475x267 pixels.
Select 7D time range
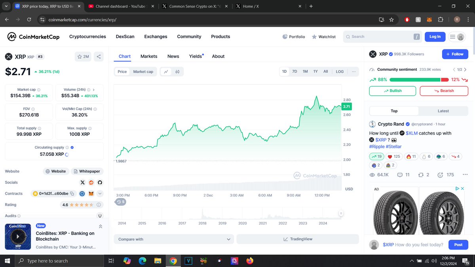coord(294,72)
